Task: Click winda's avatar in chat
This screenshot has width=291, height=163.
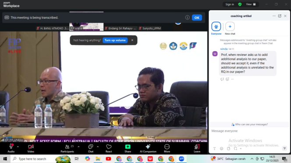Action: click(x=215, y=54)
